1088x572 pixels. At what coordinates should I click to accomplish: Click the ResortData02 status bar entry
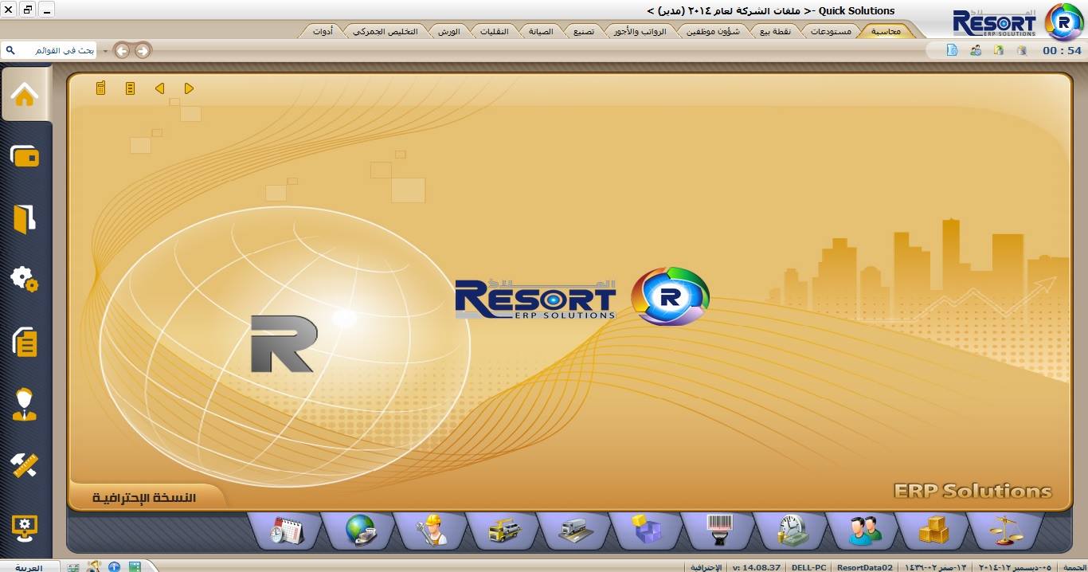click(x=867, y=567)
